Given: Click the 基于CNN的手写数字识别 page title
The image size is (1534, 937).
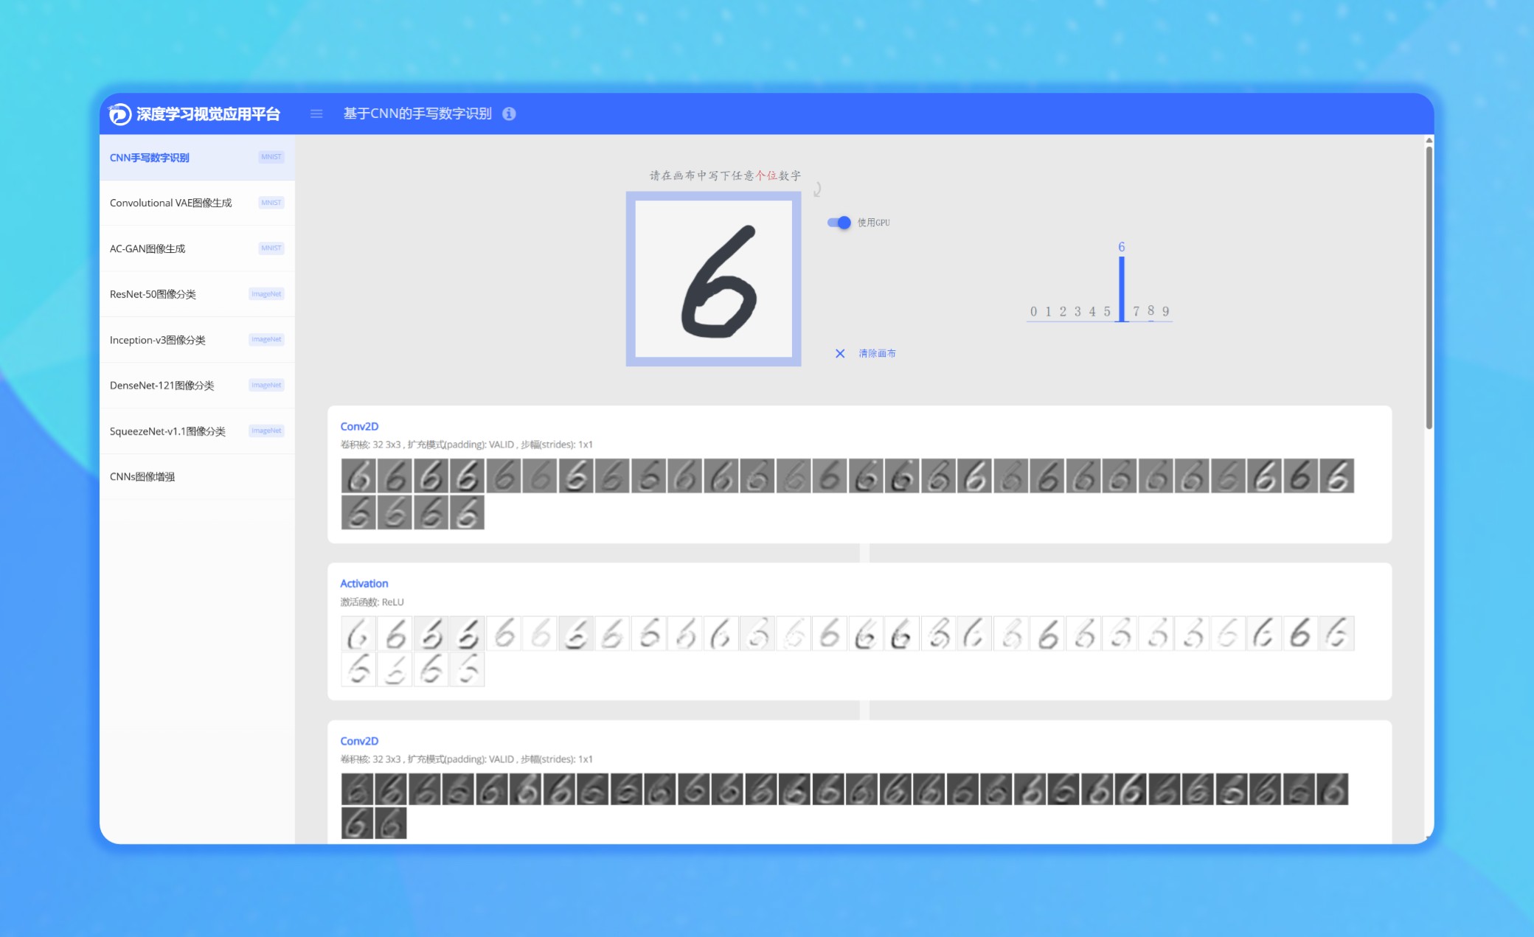Looking at the screenshot, I should click(x=417, y=114).
